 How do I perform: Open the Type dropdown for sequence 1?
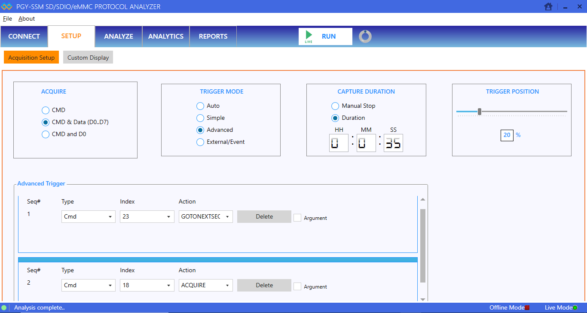(x=89, y=217)
